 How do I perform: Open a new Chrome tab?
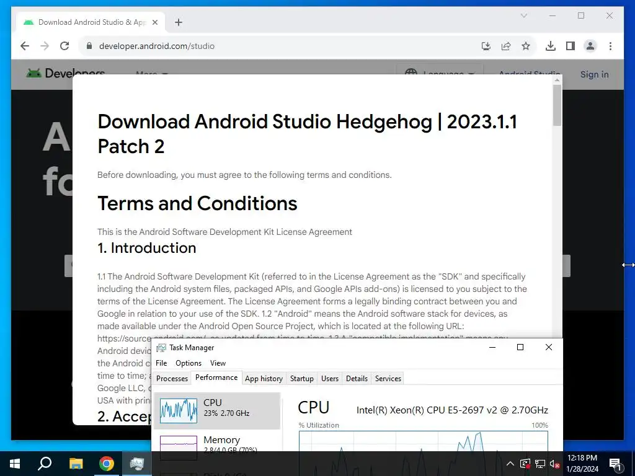pos(179,22)
